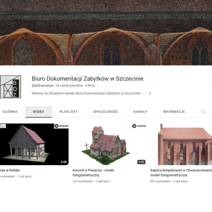Click title 'Kościół w Pieszczu - model fotogrametryczny'
Screen dimensions: 212x212
coord(93,173)
